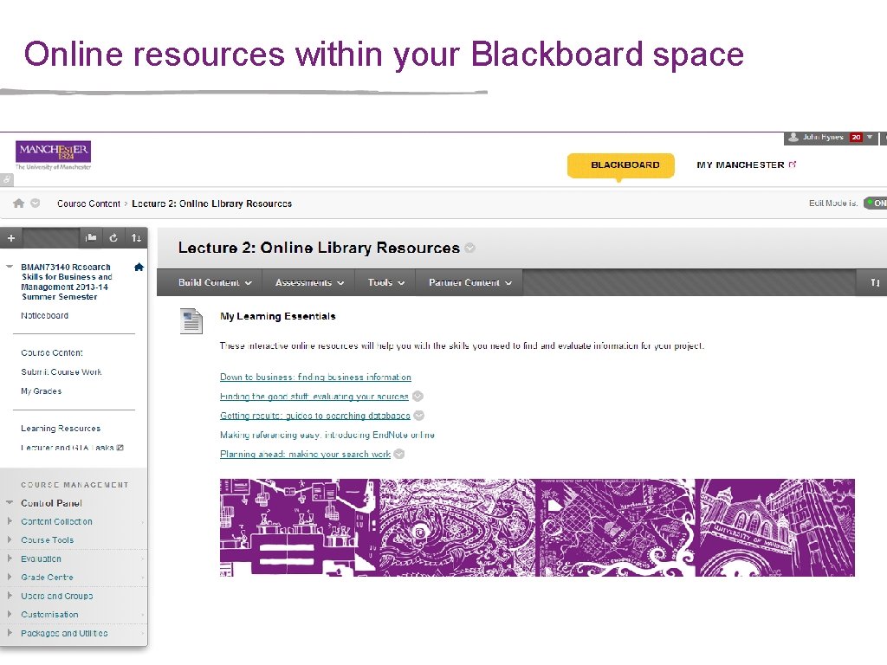This screenshot has height=665, width=887.
Task: Open Planning ahead making your search work link
Action: tap(306, 454)
